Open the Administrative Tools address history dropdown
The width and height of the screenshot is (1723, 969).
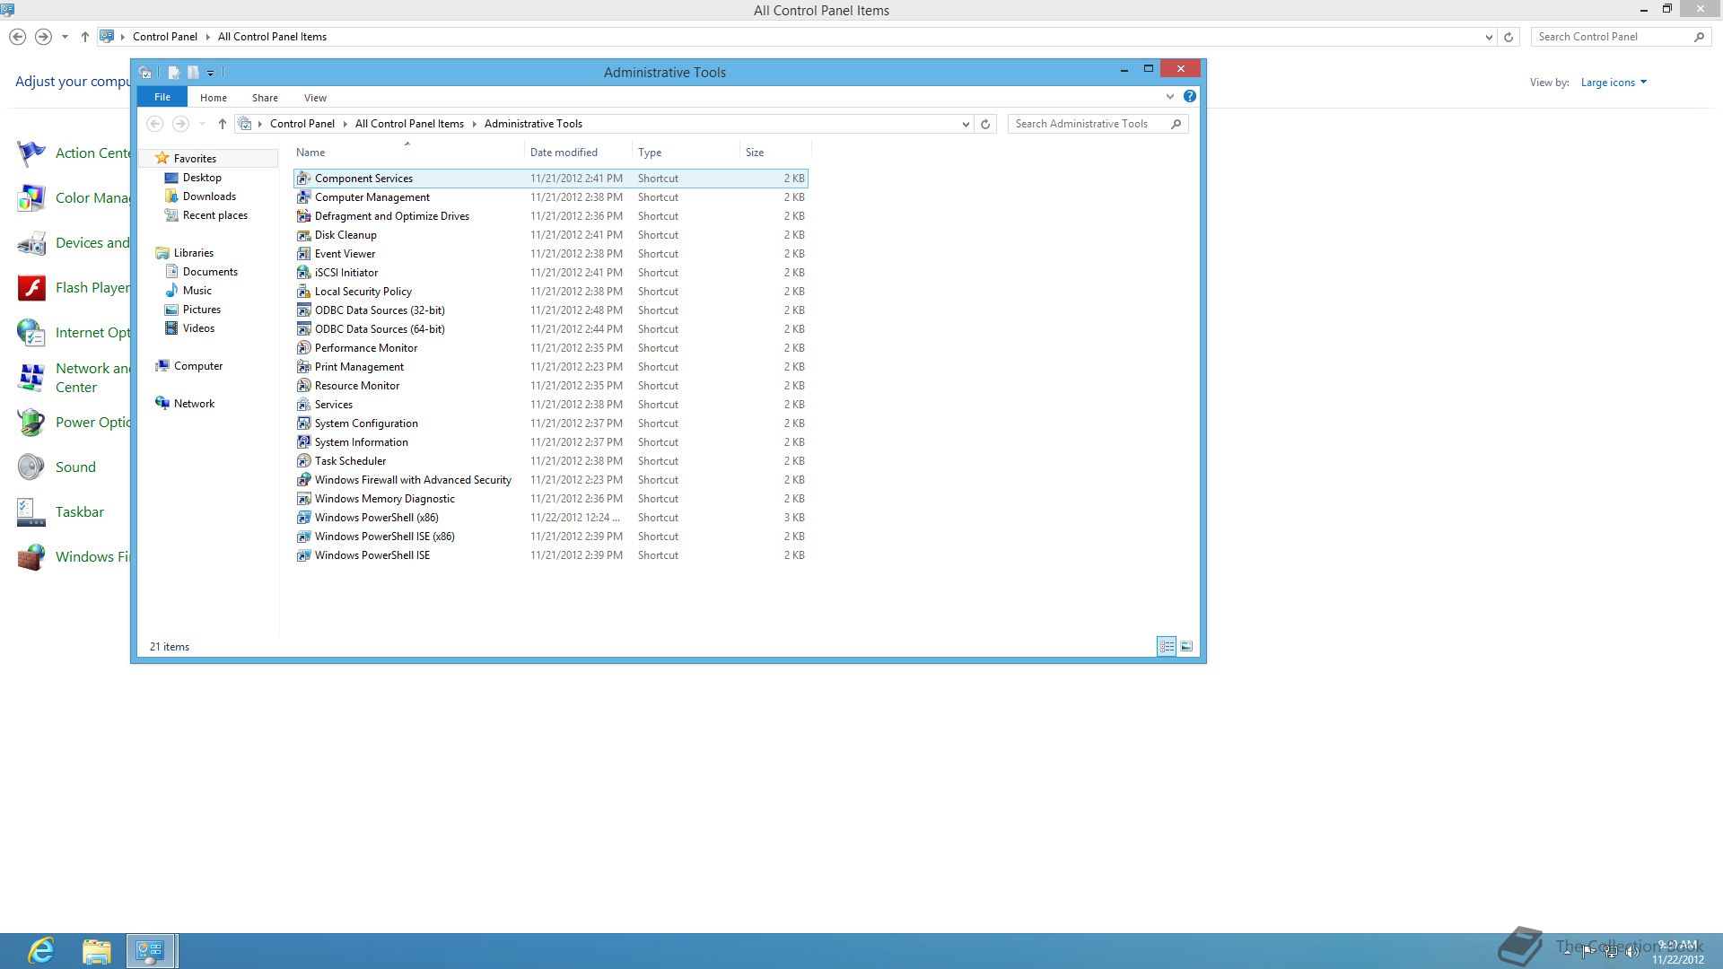coord(966,124)
